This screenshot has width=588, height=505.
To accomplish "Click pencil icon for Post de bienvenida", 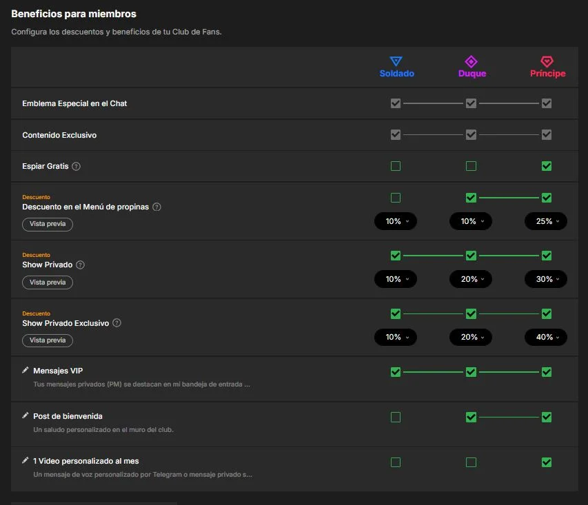I will coord(25,415).
